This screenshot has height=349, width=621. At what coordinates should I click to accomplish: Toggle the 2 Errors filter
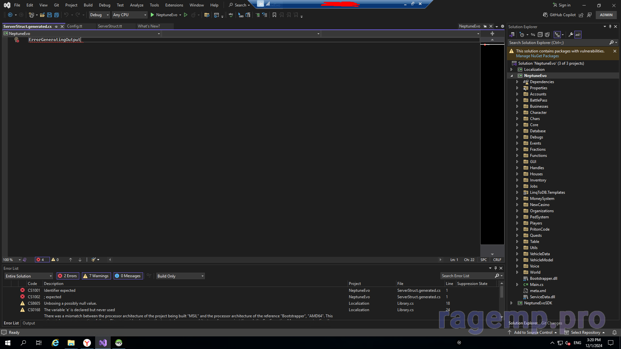[68, 276]
